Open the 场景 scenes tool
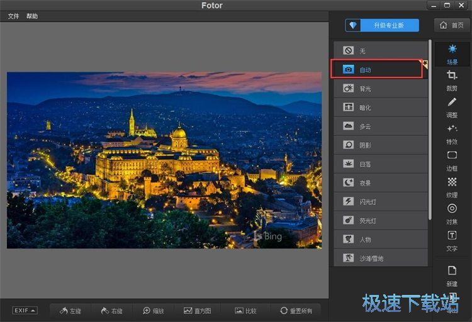472x322 pixels. click(x=452, y=55)
